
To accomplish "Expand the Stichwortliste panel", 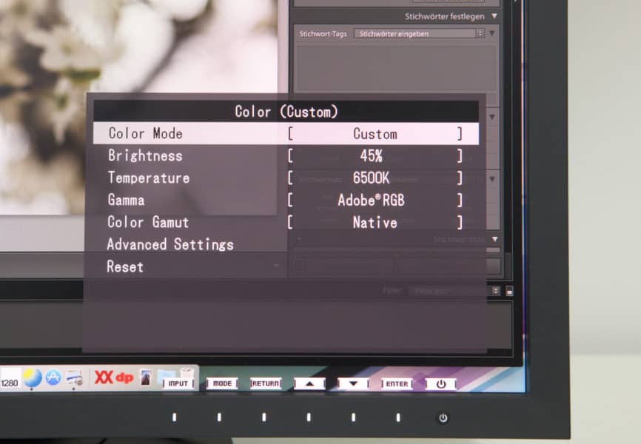I will (494, 239).
